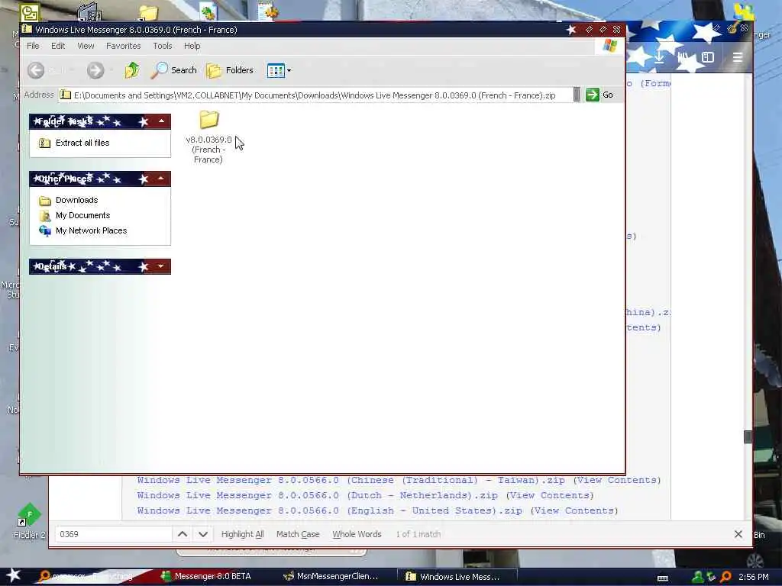Click the Windows flag logo in Explorer
The height and width of the screenshot is (586, 782).
click(610, 46)
